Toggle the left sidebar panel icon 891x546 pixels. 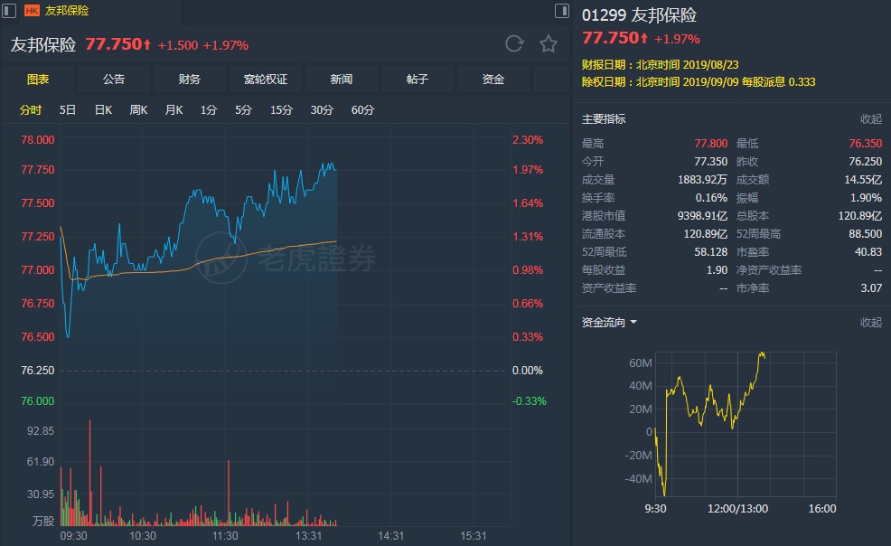pyautogui.click(x=7, y=10)
